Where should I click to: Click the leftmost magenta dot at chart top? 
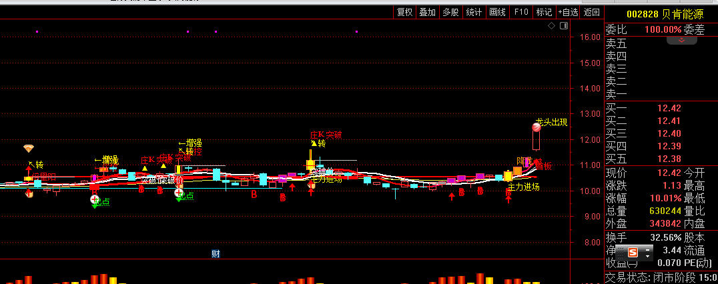click(37, 31)
